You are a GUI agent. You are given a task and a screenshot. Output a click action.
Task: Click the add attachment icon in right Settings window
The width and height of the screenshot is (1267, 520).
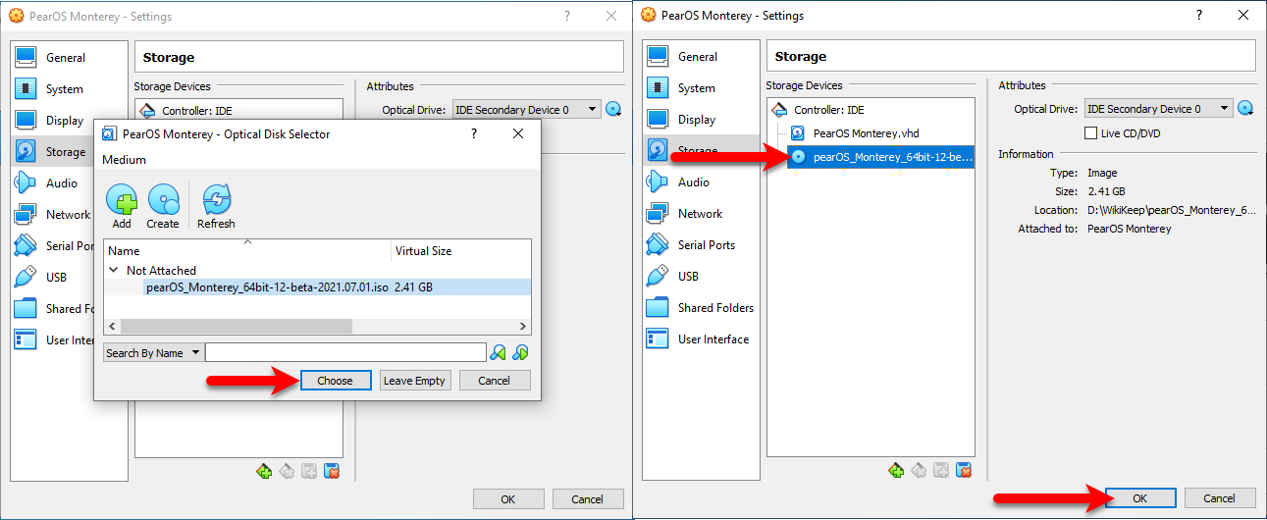(941, 470)
